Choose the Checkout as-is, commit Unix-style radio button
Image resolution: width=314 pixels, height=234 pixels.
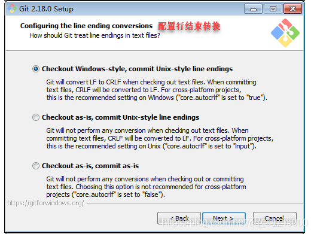pyautogui.click(x=36, y=117)
